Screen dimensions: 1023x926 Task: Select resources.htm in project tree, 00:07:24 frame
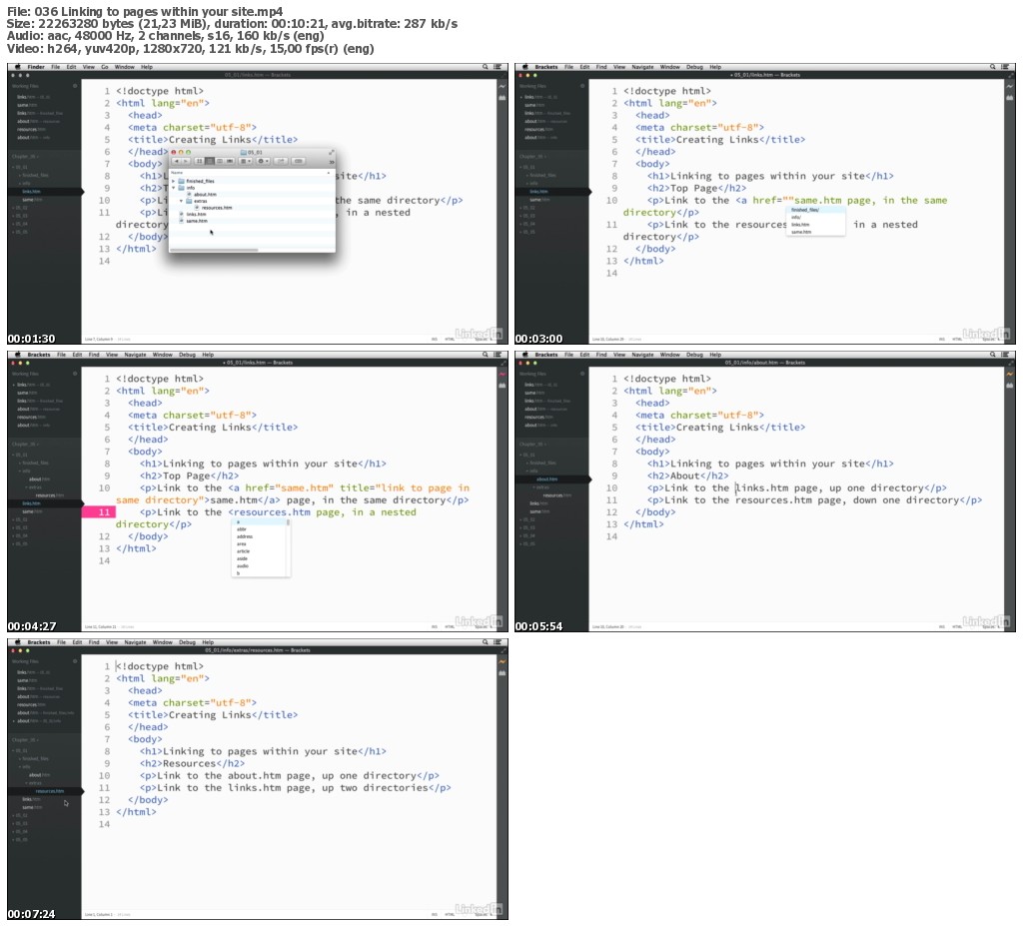50,791
